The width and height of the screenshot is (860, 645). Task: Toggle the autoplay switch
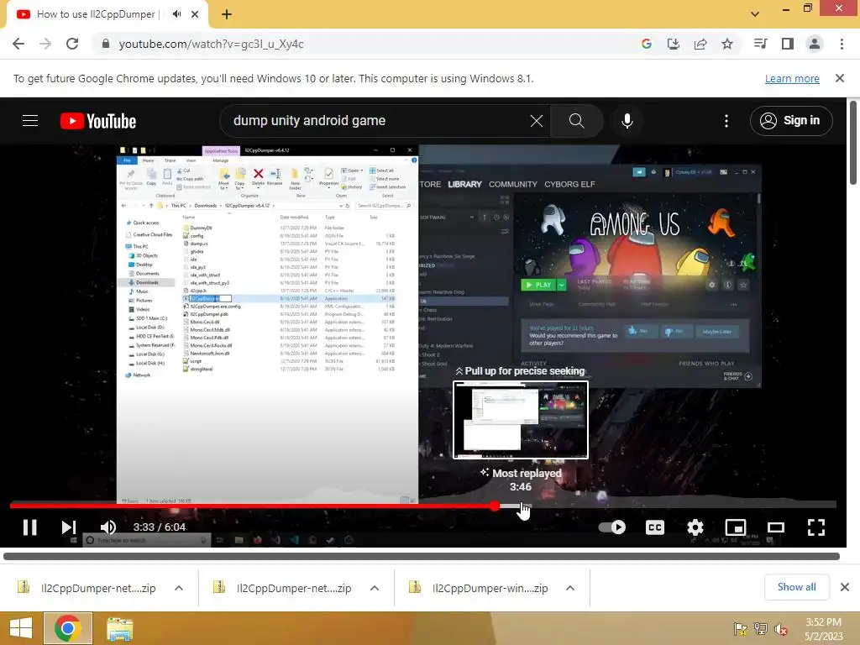click(x=612, y=527)
